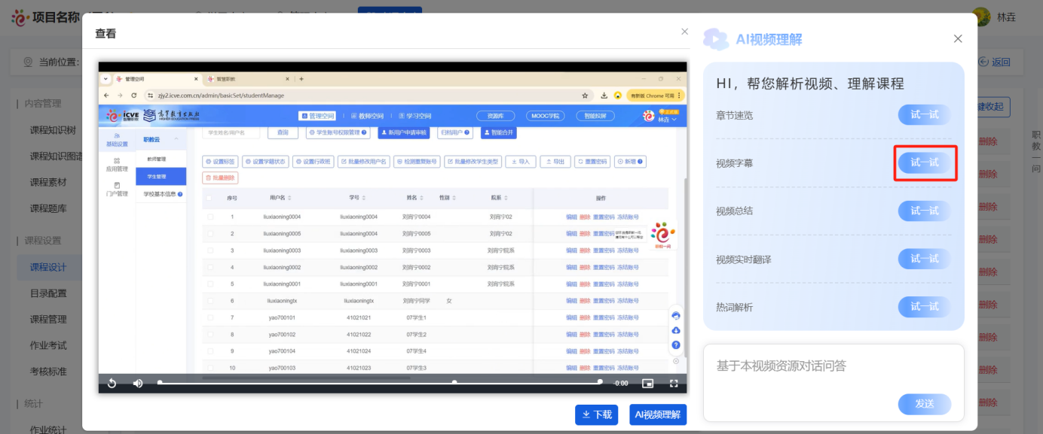
Task: Focus the 基于本视频资源对话问答 input box
Action: coord(833,367)
